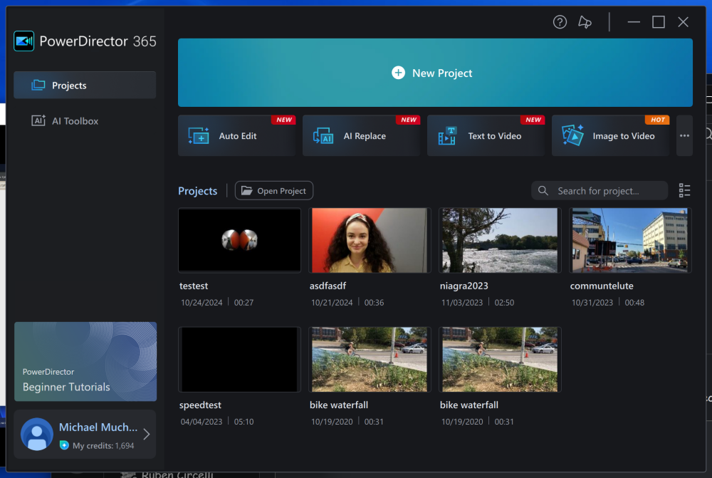
Task: Click the 10/24/2024 project date
Action: point(201,303)
